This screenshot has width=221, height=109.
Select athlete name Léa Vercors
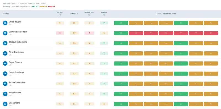pos(14,103)
